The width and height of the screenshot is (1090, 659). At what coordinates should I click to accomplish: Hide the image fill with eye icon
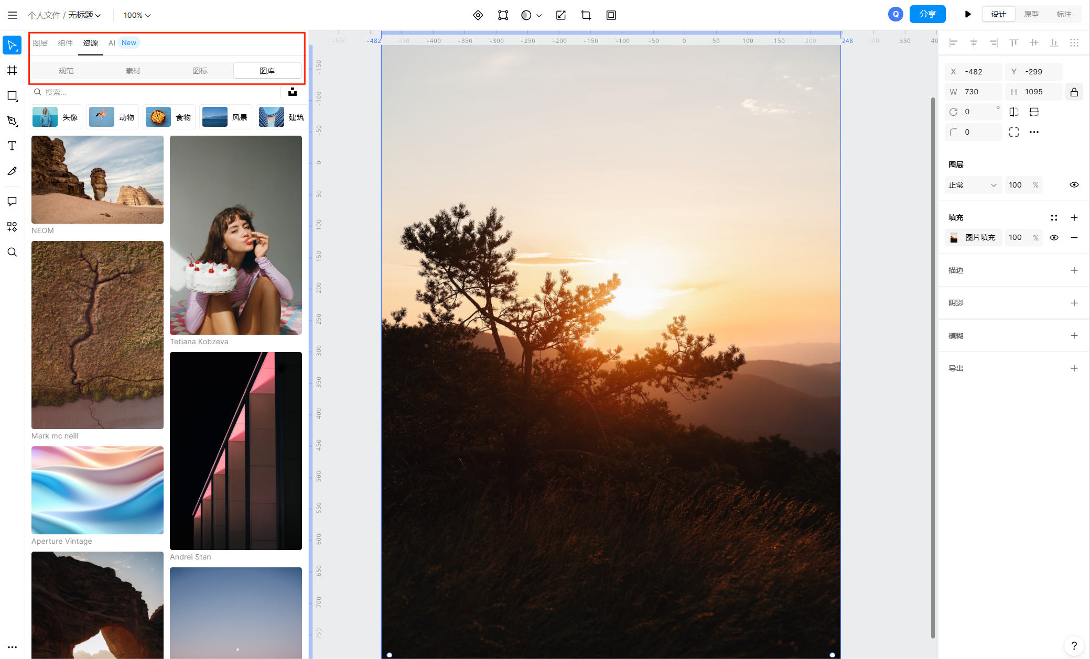tap(1054, 238)
